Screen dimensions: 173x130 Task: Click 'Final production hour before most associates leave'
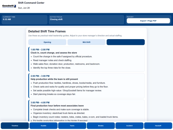(x=57, y=106)
